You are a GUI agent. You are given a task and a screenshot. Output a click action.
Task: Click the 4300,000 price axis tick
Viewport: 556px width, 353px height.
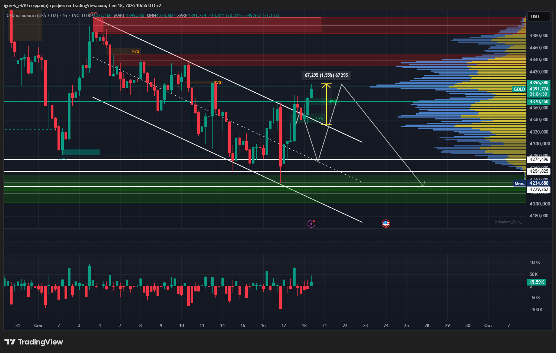(539, 144)
